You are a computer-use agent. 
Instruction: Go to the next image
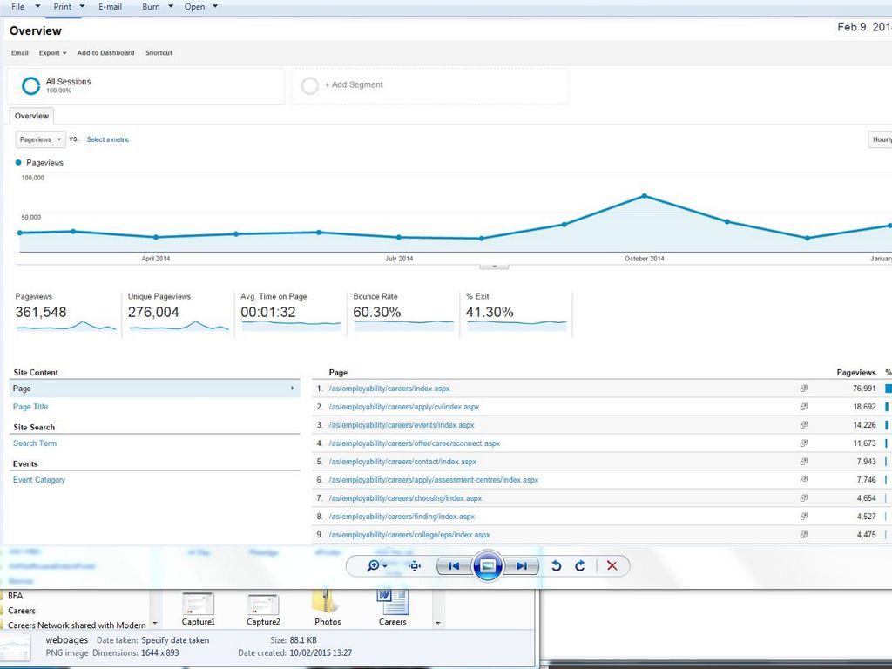coord(521,566)
